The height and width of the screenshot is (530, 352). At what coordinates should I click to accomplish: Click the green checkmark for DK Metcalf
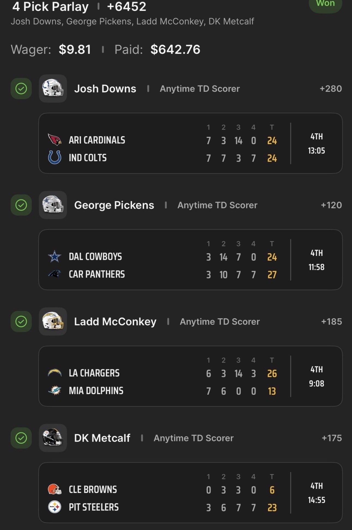[x=21, y=438]
